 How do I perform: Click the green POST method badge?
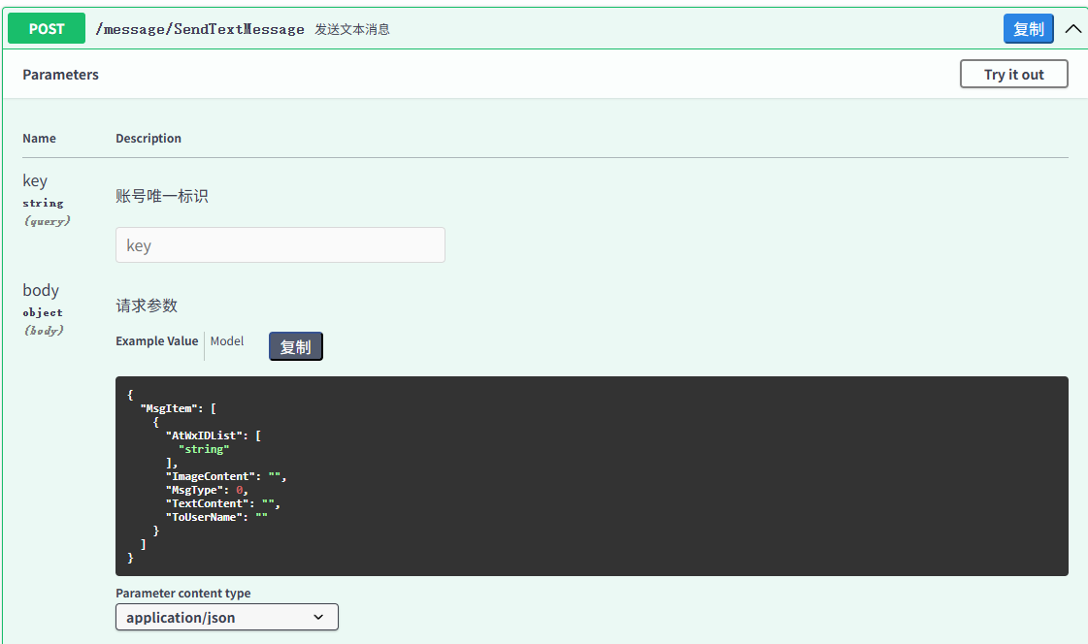[x=47, y=28]
